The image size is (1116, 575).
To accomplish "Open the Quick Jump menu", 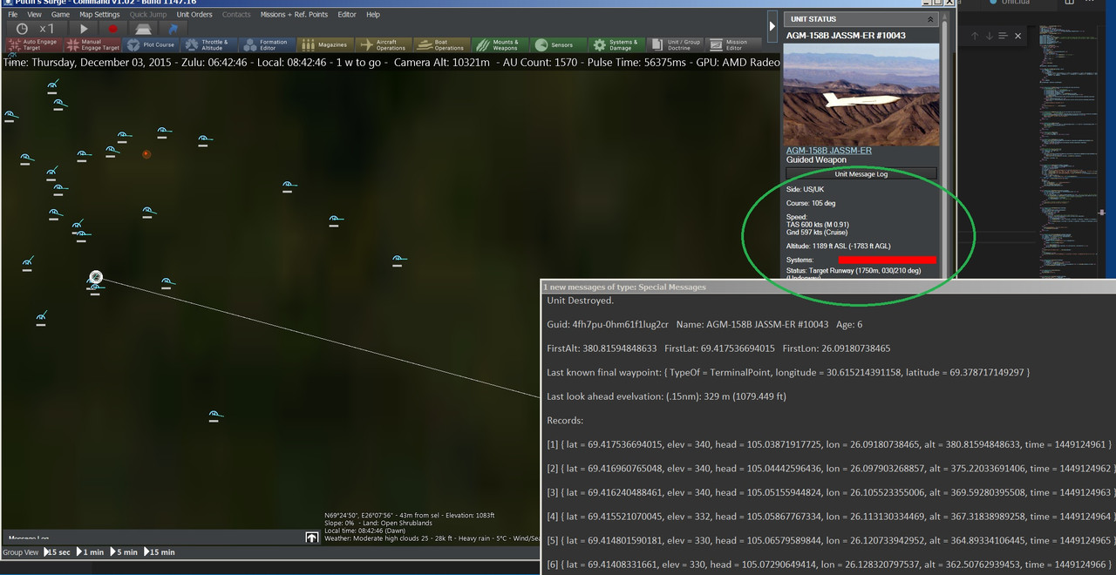I will pyautogui.click(x=148, y=15).
